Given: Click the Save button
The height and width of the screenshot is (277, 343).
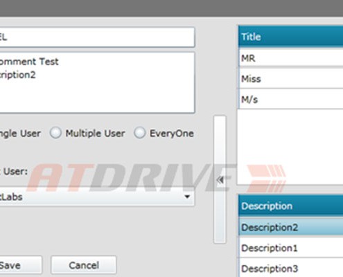Looking at the screenshot, I should (x=21, y=265).
